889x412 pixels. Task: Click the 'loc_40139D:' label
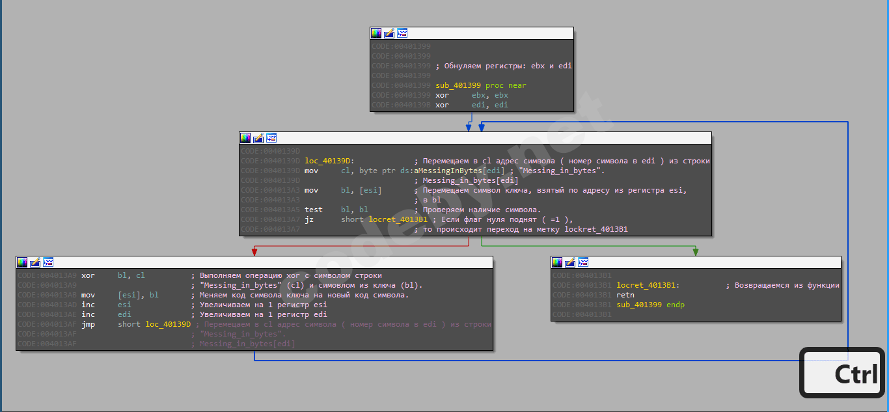(x=329, y=161)
